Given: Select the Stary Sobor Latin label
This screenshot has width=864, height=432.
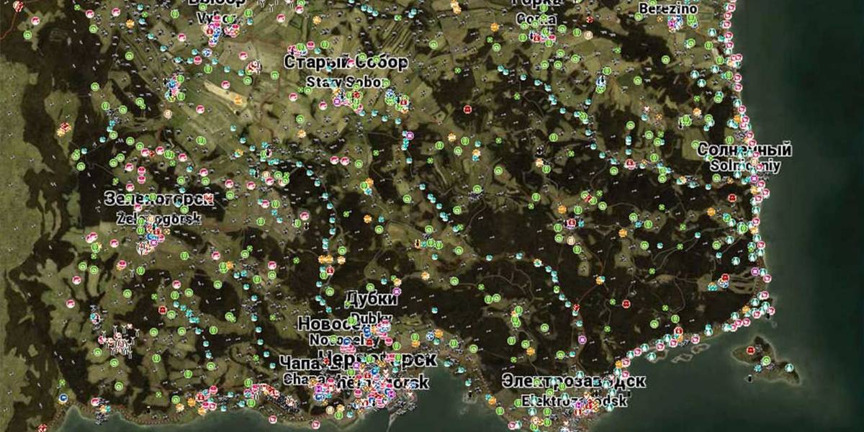Looking at the screenshot, I should tap(348, 82).
